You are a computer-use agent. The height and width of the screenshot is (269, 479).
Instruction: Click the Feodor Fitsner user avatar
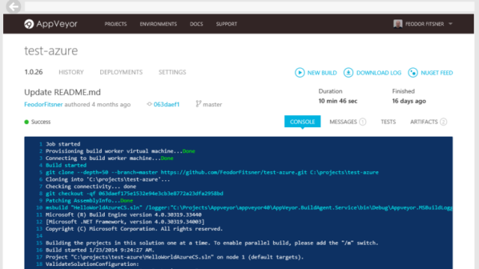[x=397, y=24]
